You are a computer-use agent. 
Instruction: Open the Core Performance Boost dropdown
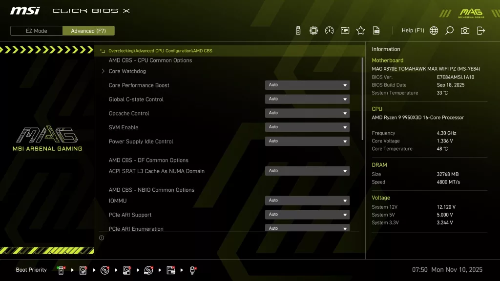[x=307, y=85]
